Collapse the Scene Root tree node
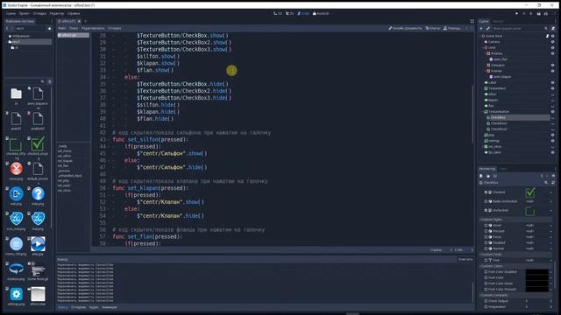Image resolution: width=561 pixels, height=315 pixels. [480, 36]
